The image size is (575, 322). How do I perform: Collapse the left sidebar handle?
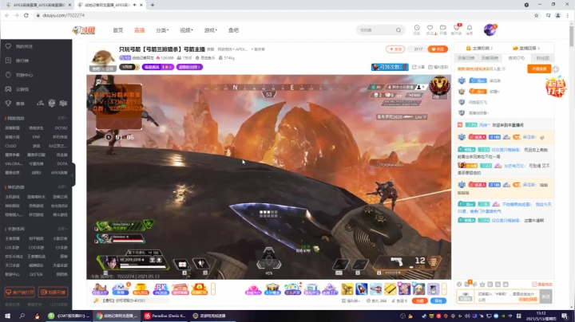(x=73, y=175)
